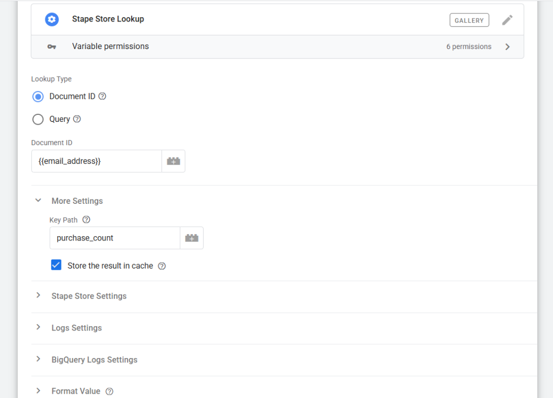553x398 pixels.
Task: Open Variable permissions details arrow
Action: tap(507, 47)
